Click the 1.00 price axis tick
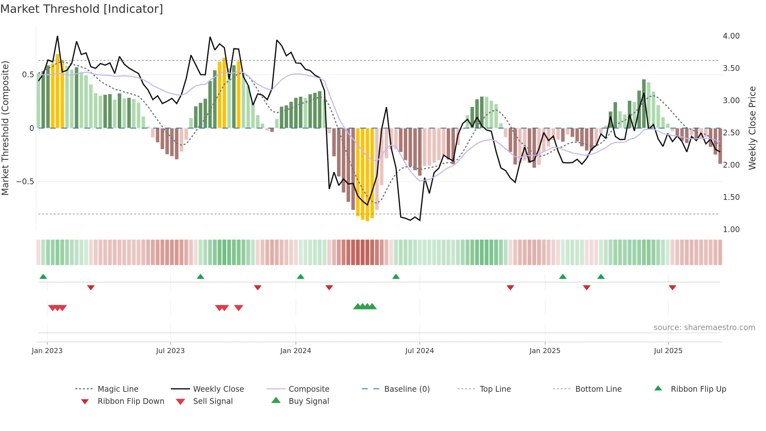 [731, 229]
